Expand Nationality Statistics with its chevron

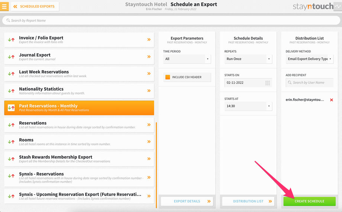149,91
